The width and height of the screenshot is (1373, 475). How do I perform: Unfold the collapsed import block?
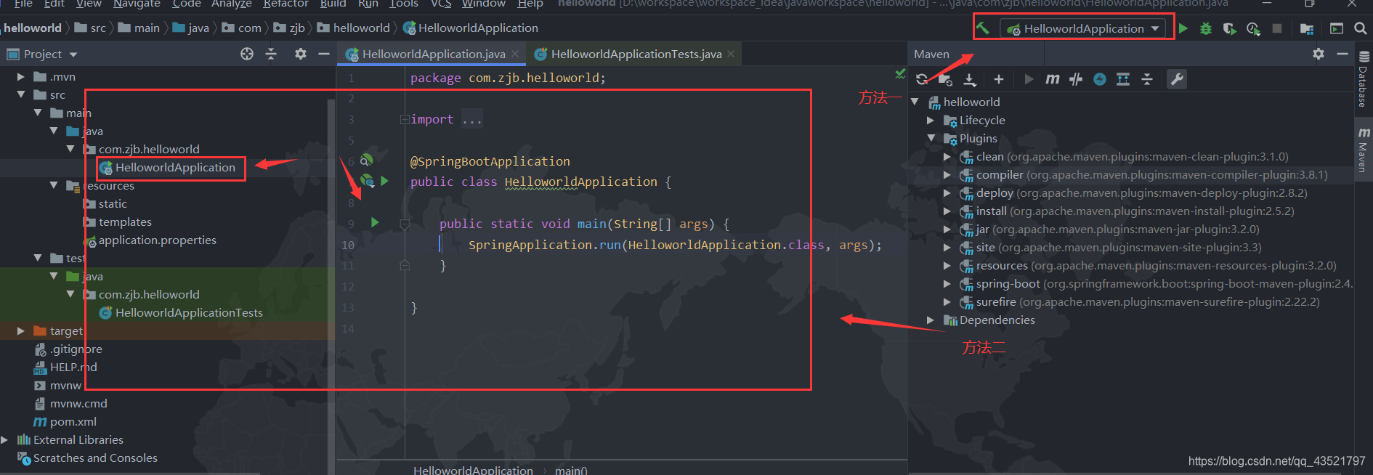[405, 119]
